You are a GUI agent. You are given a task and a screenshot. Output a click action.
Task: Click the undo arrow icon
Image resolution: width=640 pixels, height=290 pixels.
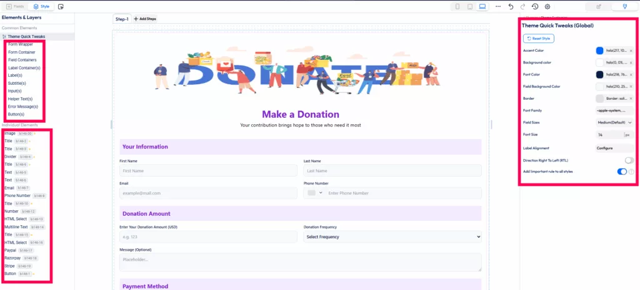[x=511, y=6]
